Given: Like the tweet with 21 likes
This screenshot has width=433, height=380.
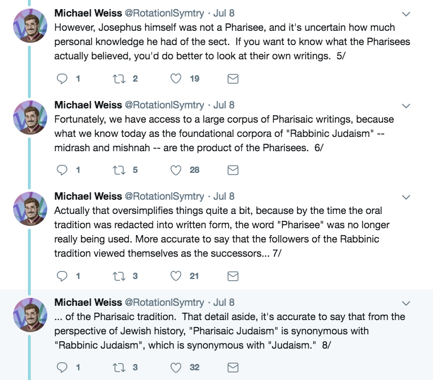Looking at the screenshot, I should (x=177, y=276).
